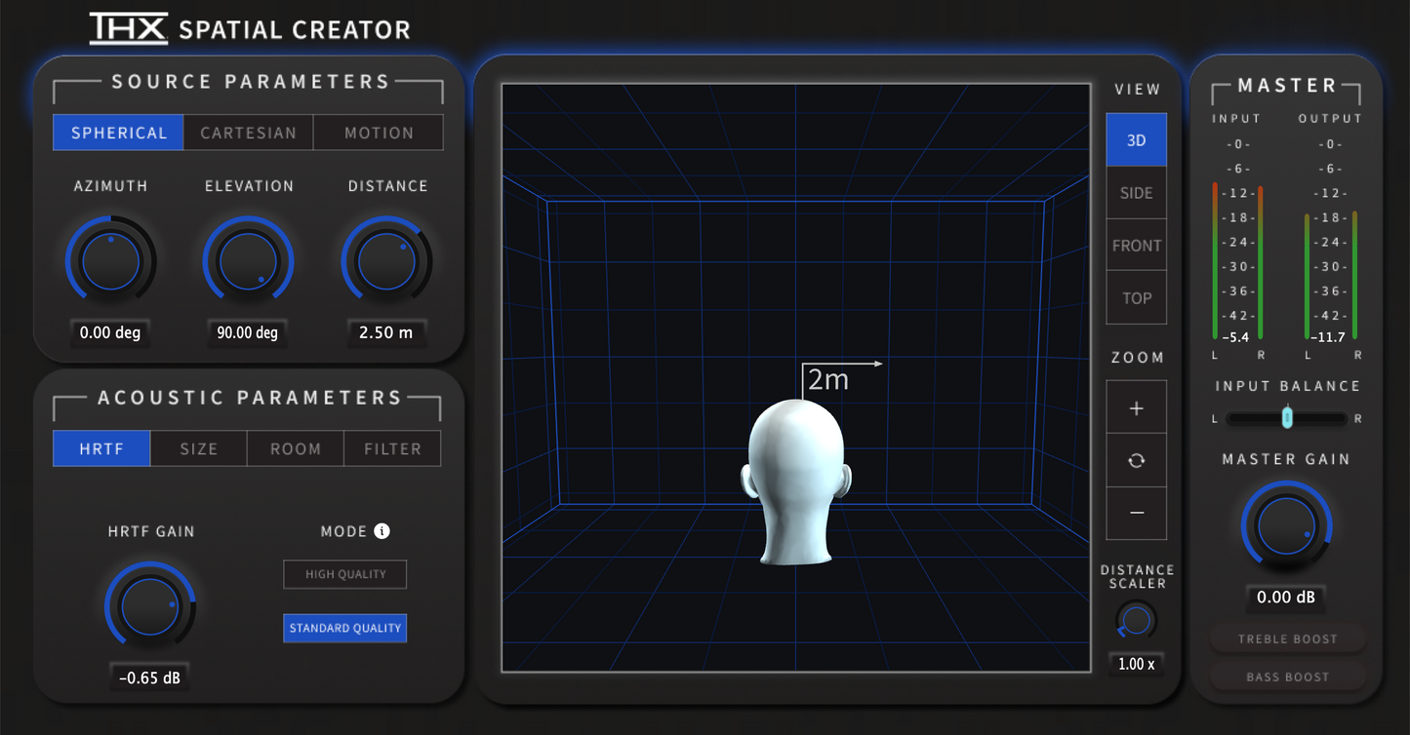Switch to the Side view
Image resolution: width=1410 pixels, height=735 pixels.
point(1136,192)
